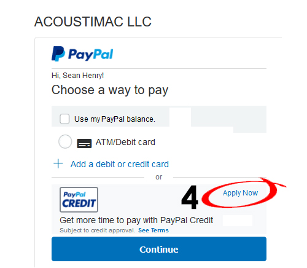Click the PayPal wordmark text logo
Viewport: 307px width, 268px height.
(90, 55)
